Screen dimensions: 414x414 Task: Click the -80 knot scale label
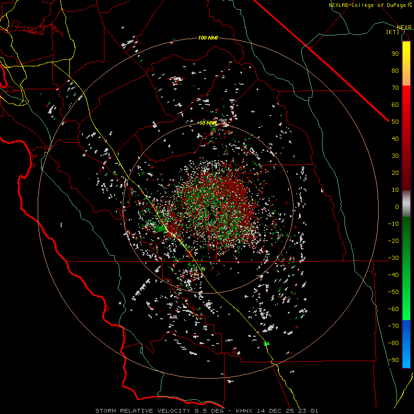[x=393, y=343]
